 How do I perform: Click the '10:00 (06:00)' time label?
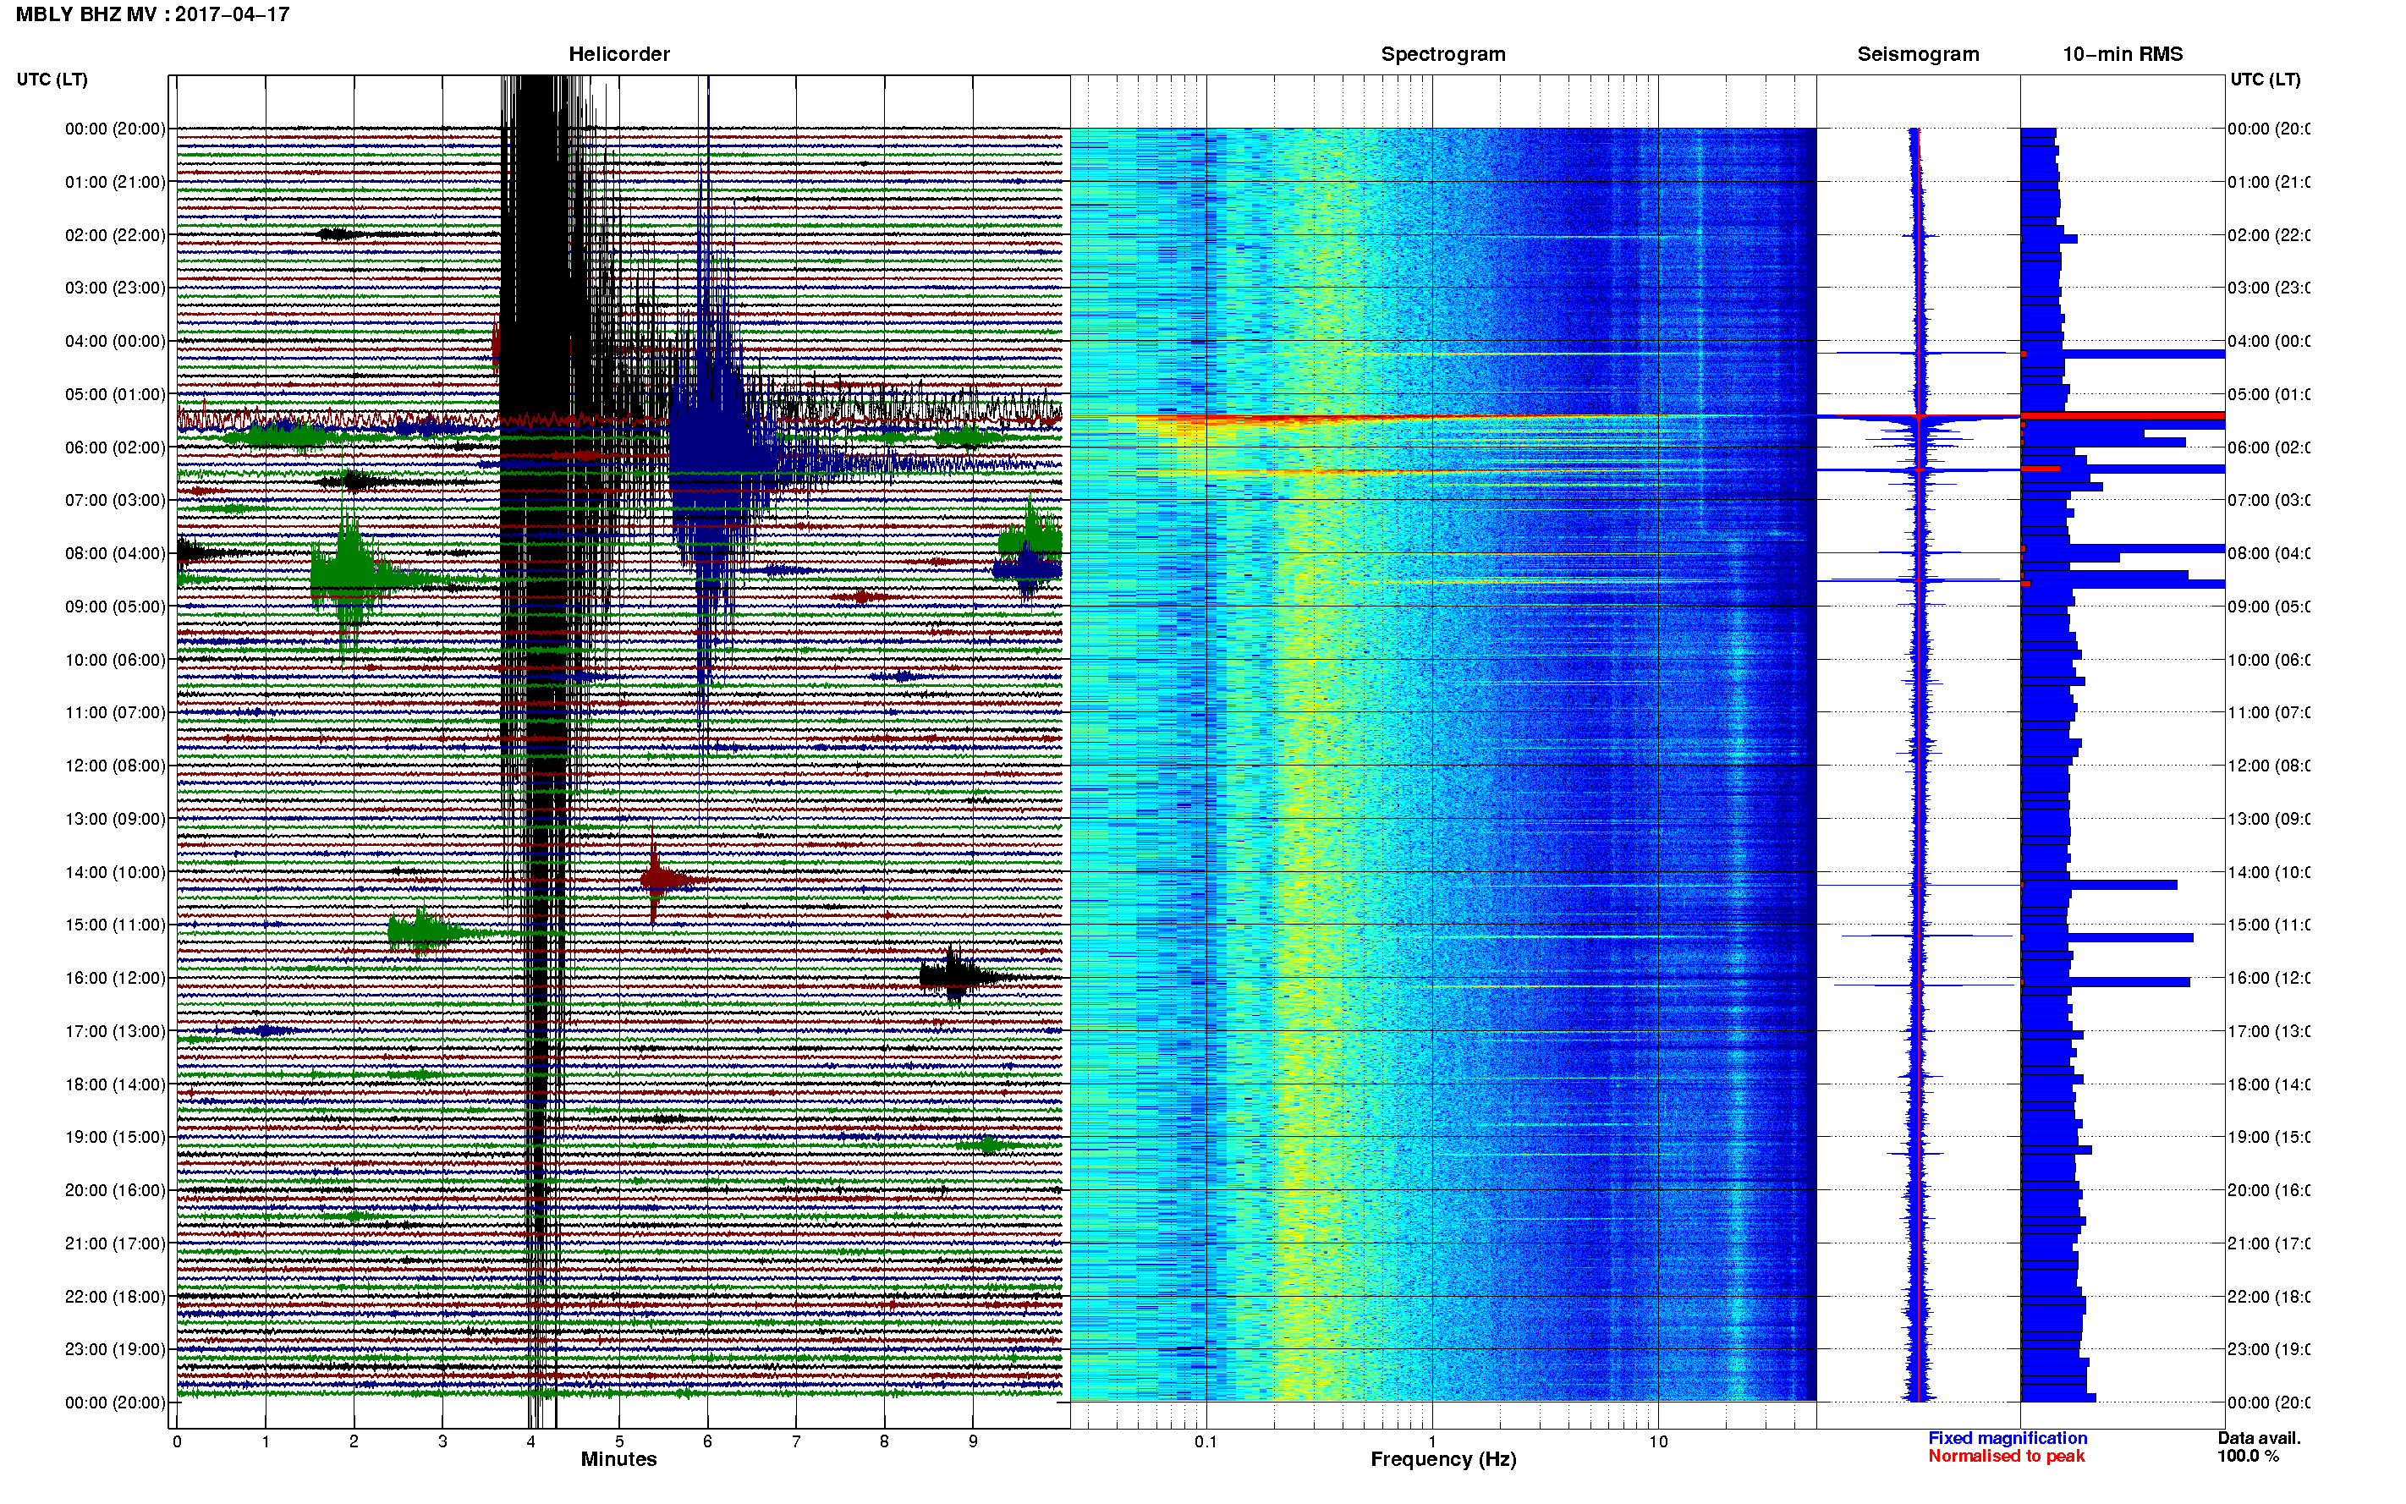115,660
